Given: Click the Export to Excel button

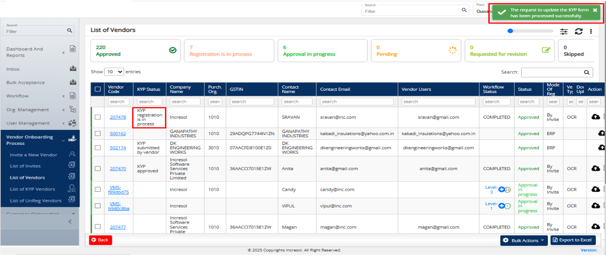Looking at the screenshot, I should 573,240.
